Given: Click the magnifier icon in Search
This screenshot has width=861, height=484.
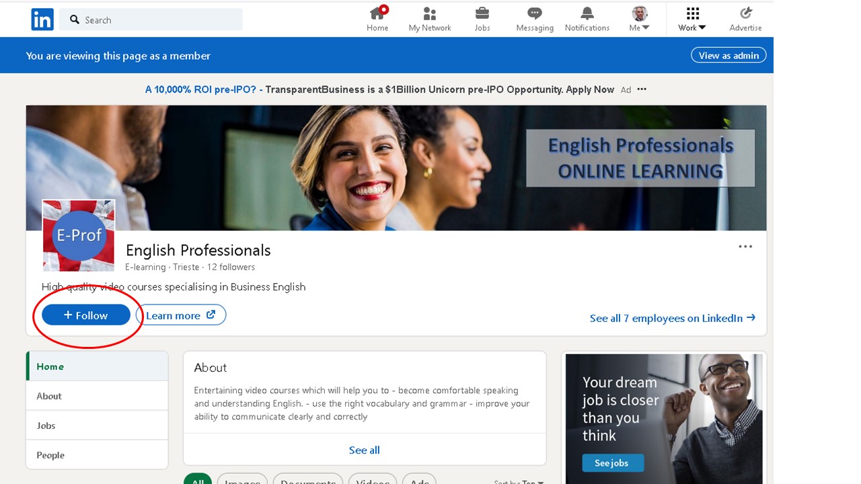Looking at the screenshot, I should pyautogui.click(x=75, y=19).
